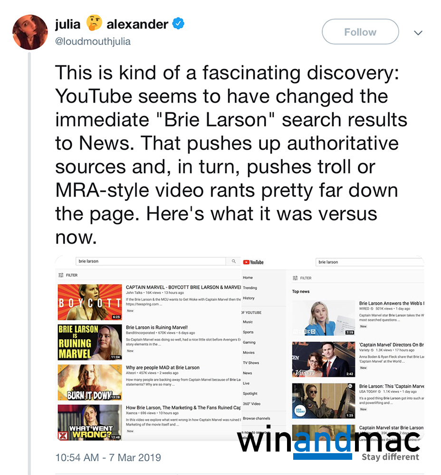Click the YouTube logo icon
The width and height of the screenshot is (441, 475).
(253, 262)
